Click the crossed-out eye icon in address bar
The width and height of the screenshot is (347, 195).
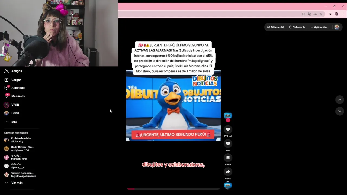click(x=315, y=14)
